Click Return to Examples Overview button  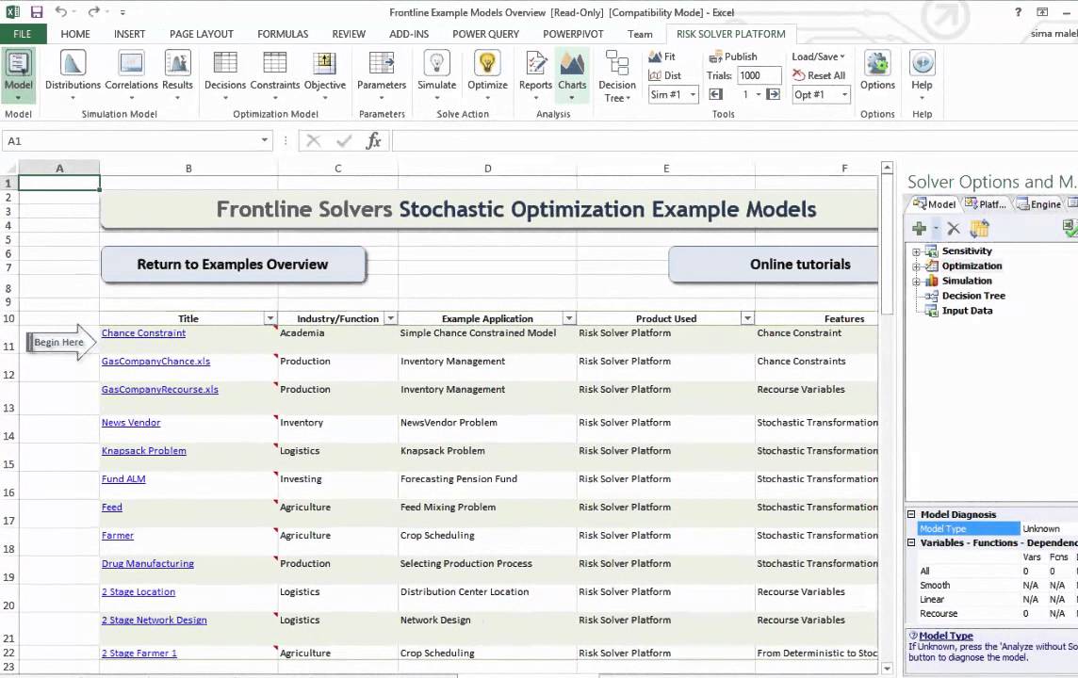233,265
